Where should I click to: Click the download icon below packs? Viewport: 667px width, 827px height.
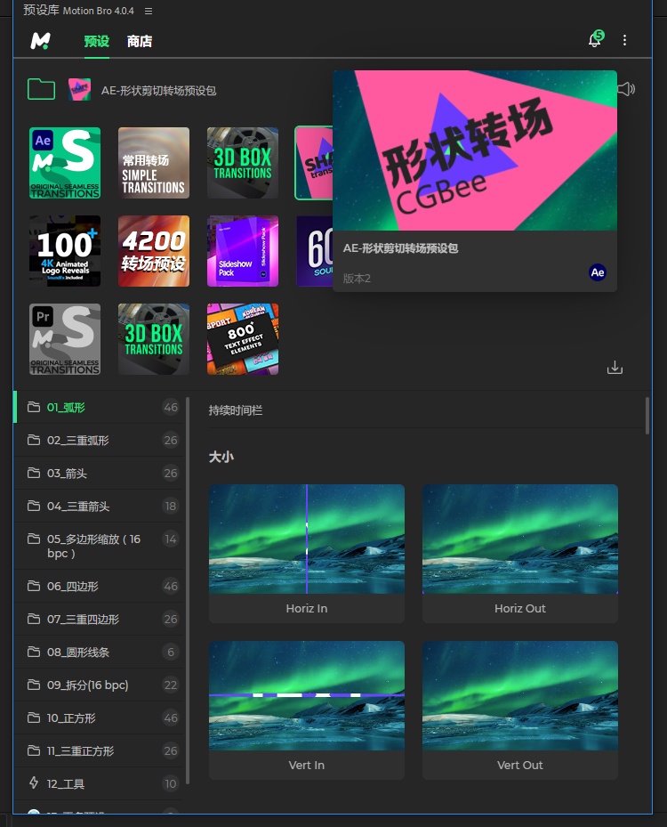coord(615,368)
